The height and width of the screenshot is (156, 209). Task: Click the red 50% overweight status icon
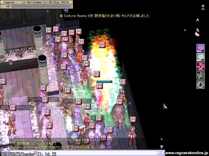click(200, 66)
